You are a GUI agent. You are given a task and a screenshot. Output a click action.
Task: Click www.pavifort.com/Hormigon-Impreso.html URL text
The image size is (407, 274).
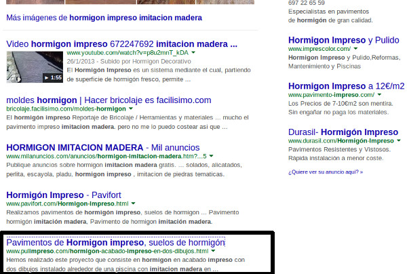pyautogui.click(x=67, y=203)
